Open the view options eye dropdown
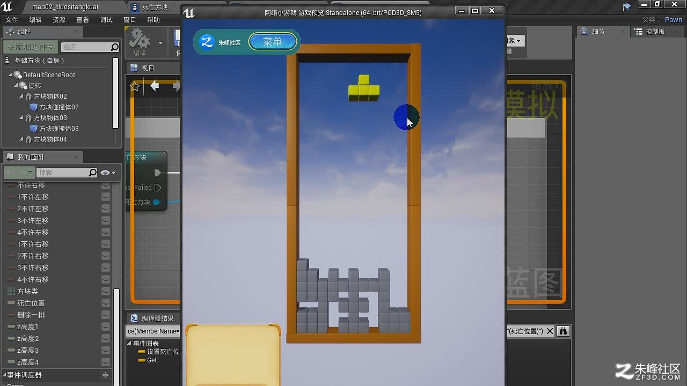687x386 pixels. (x=108, y=173)
